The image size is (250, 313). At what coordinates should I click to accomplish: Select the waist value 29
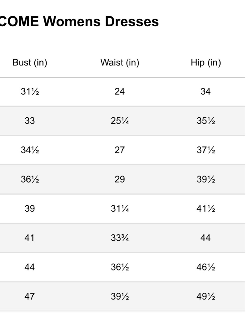pos(120,179)
